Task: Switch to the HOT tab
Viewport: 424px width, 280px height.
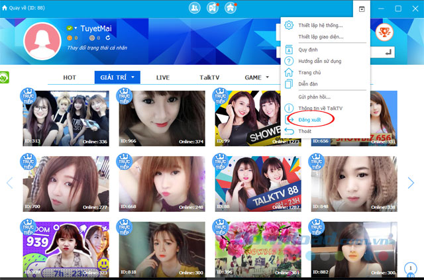Action: click(70, 77)
